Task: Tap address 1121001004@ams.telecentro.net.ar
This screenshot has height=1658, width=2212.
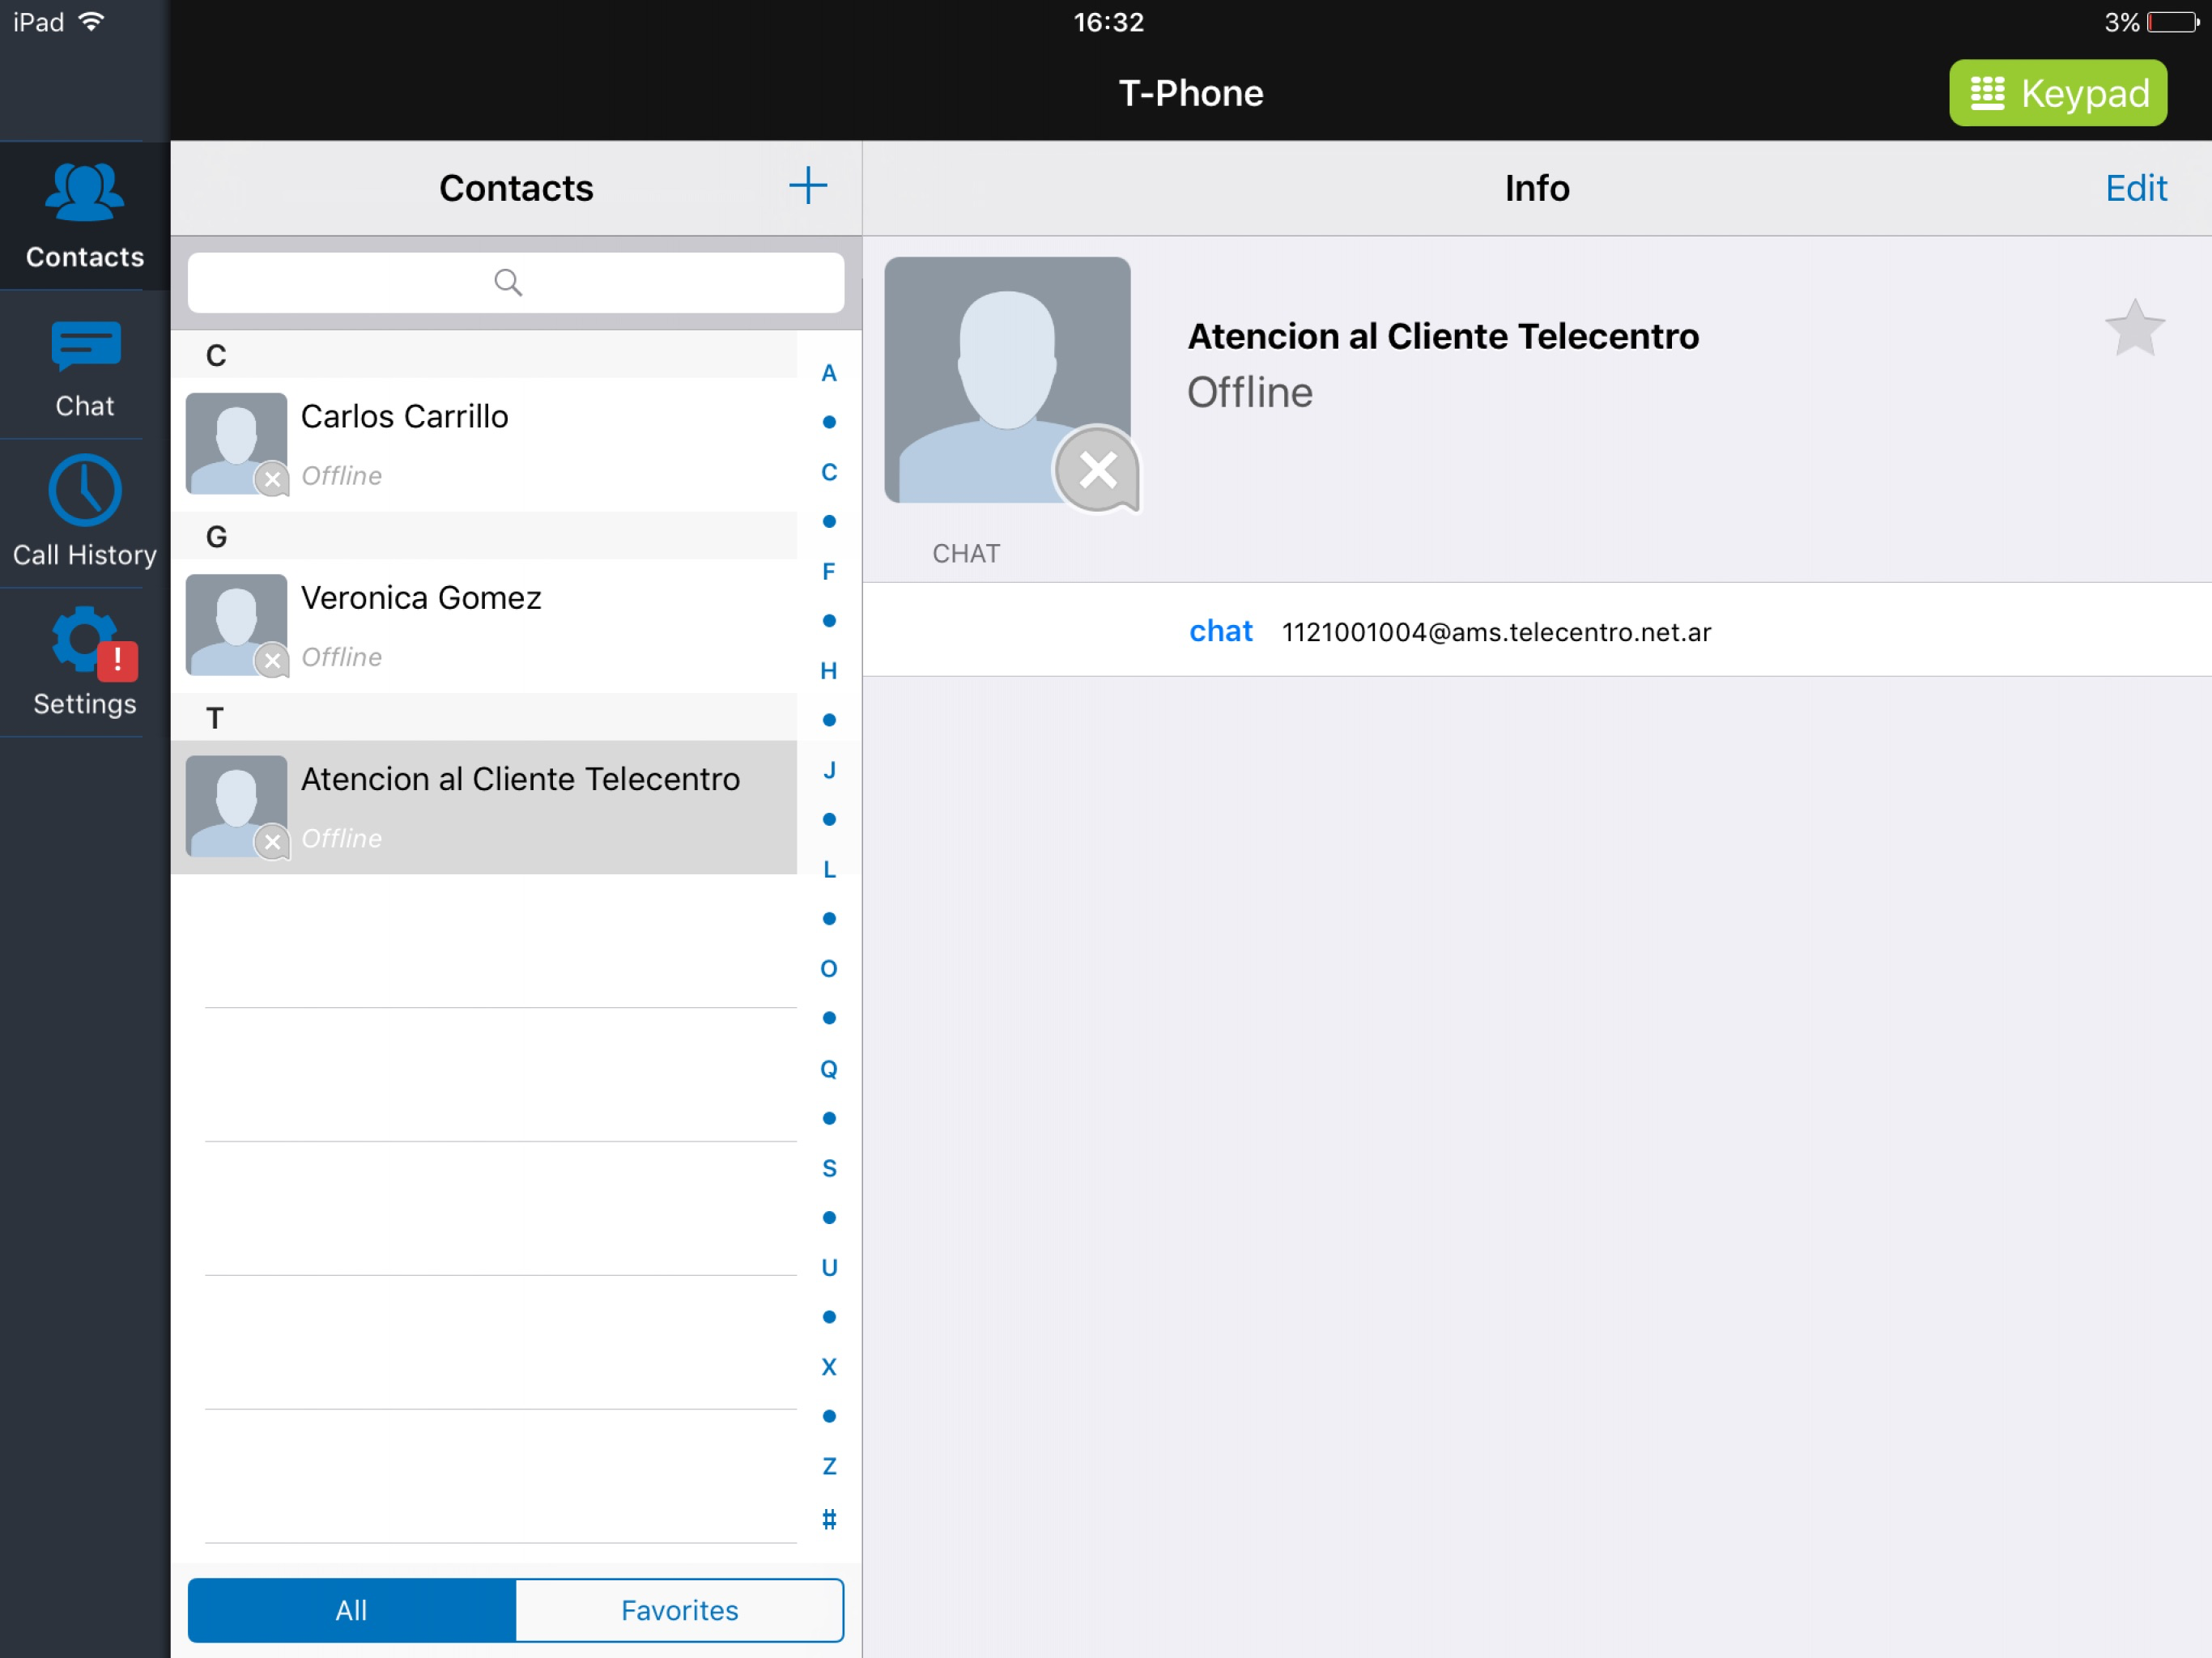Action: point(1496,632)
